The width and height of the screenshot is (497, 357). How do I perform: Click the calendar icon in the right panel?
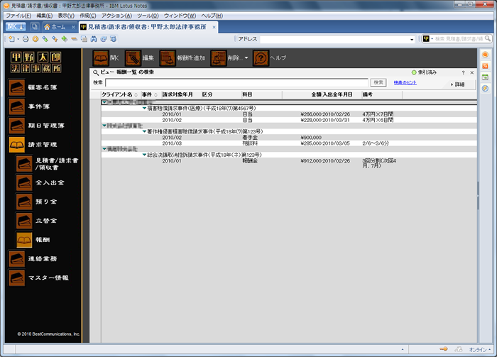click(x=485, y=77)
